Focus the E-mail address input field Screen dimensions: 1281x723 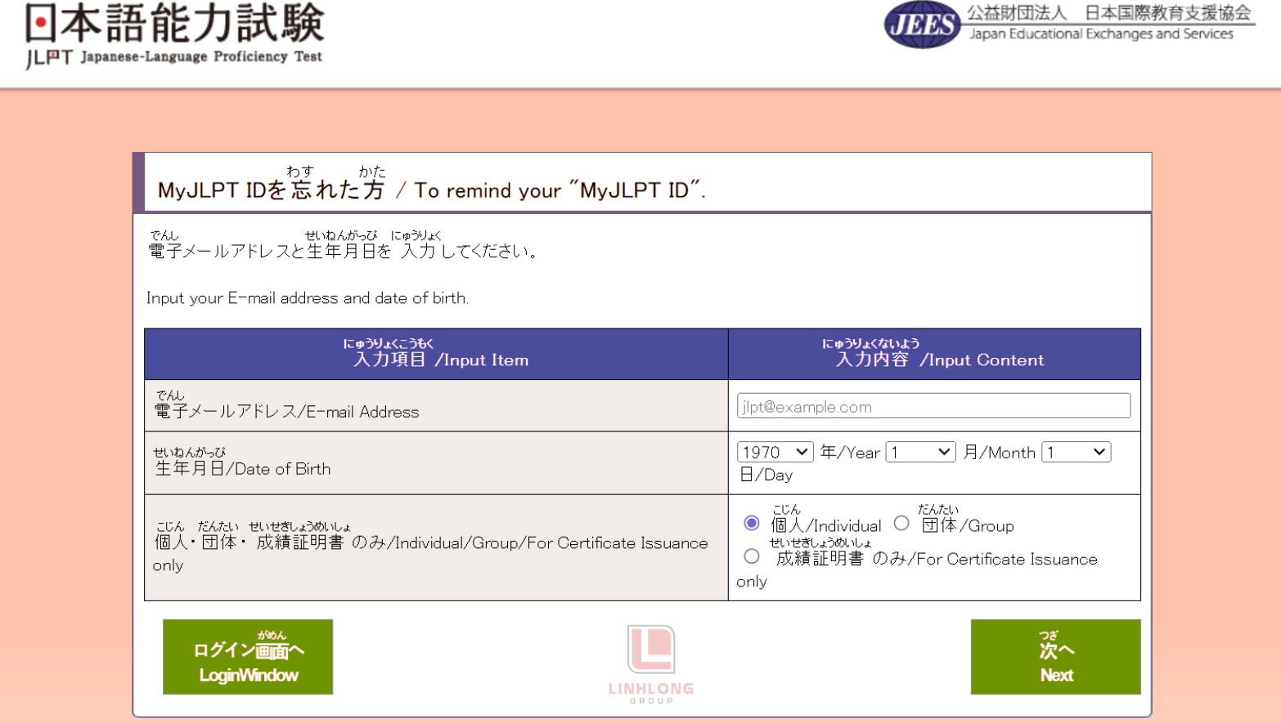[933, 406]
